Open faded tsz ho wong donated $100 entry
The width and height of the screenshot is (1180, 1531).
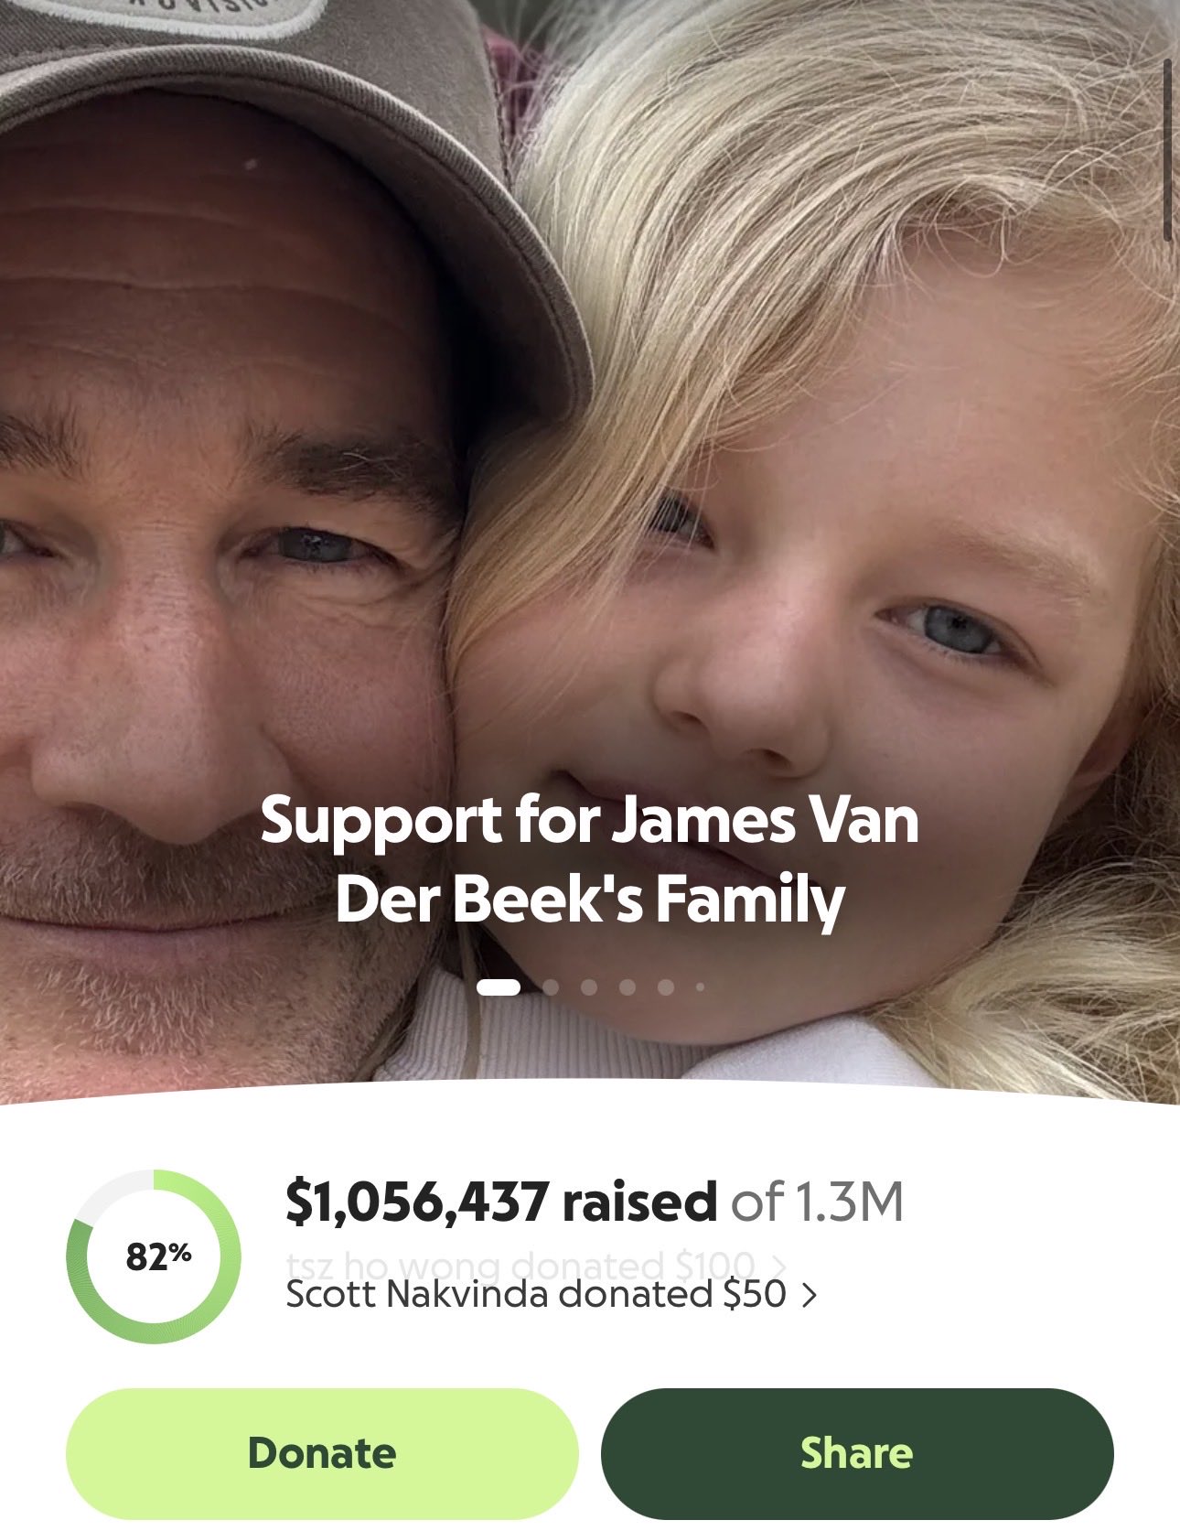(520, 1265)
